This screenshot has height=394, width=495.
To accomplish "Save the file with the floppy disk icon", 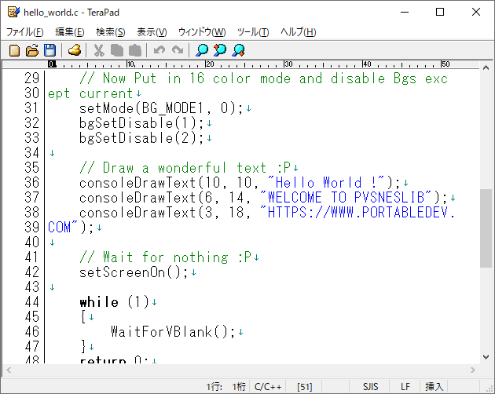I will 49,50.
